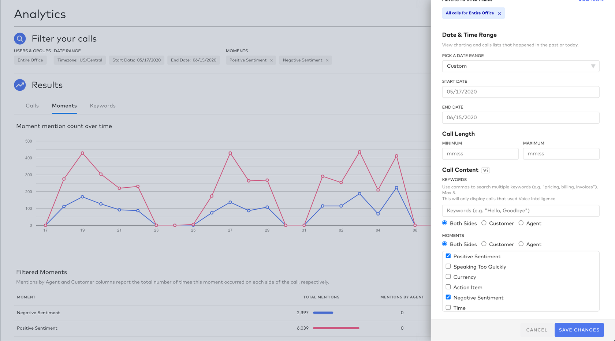Click the 2,397 total mentions value
The height and width of the screenshot is (341, 615).
coord(303,313)
